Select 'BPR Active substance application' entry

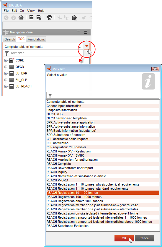coord(103,122)
